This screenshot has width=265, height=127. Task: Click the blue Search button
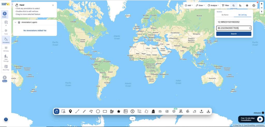234,34
